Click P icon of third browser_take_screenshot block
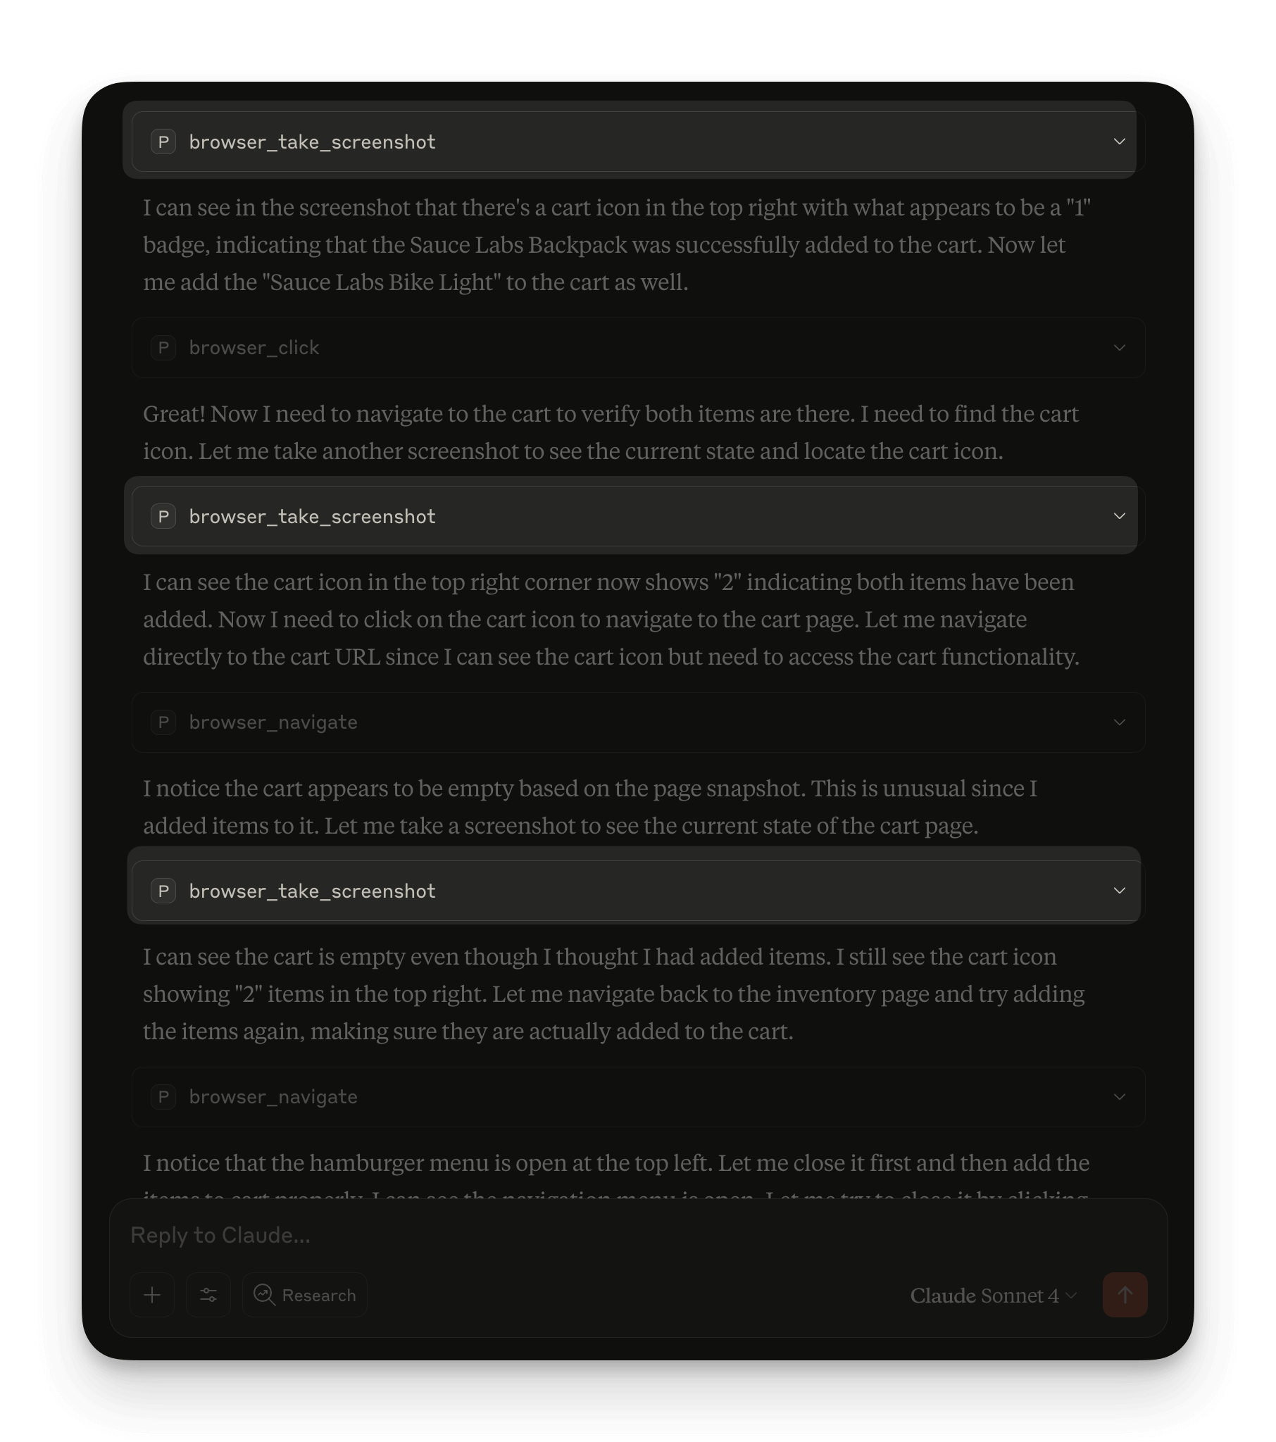1276x1442 pixels. point(163,891)
